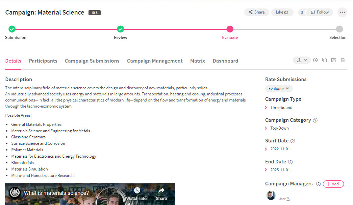The height and width of the screenshot is (205, 353).
Task: Click the duplicate campaign icon
Action: click(324, 60)
